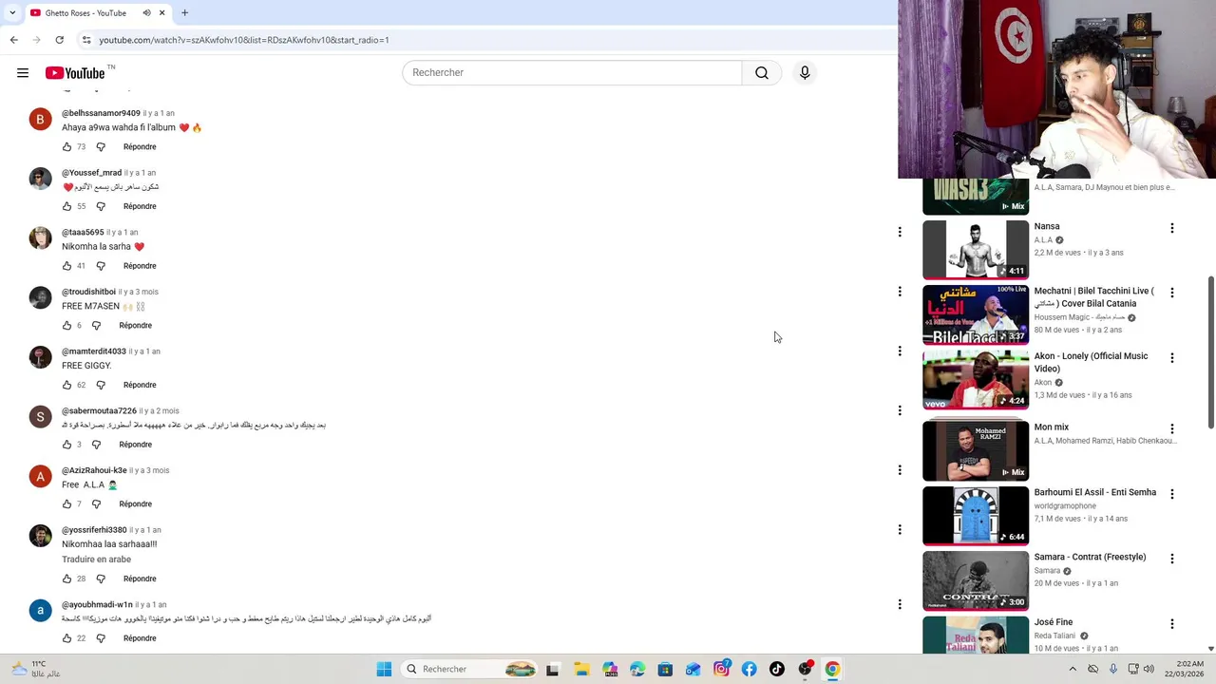Like the FREE M7ASEN comment
Screen dimensions: 1216x684
66,326
